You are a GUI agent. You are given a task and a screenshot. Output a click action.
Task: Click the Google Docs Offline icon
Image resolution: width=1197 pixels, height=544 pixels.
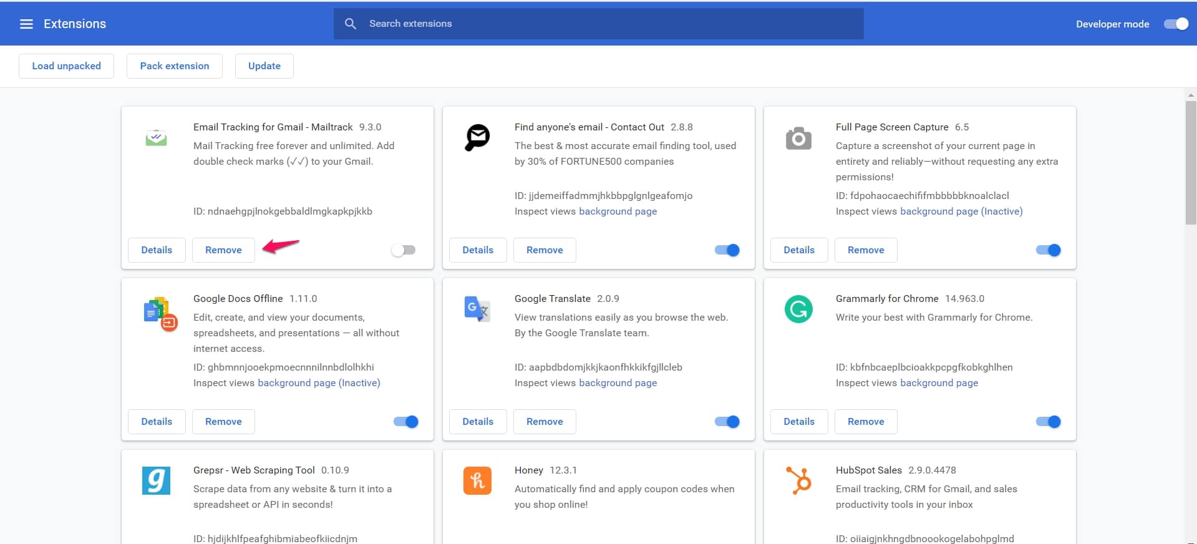click(160, 313)
